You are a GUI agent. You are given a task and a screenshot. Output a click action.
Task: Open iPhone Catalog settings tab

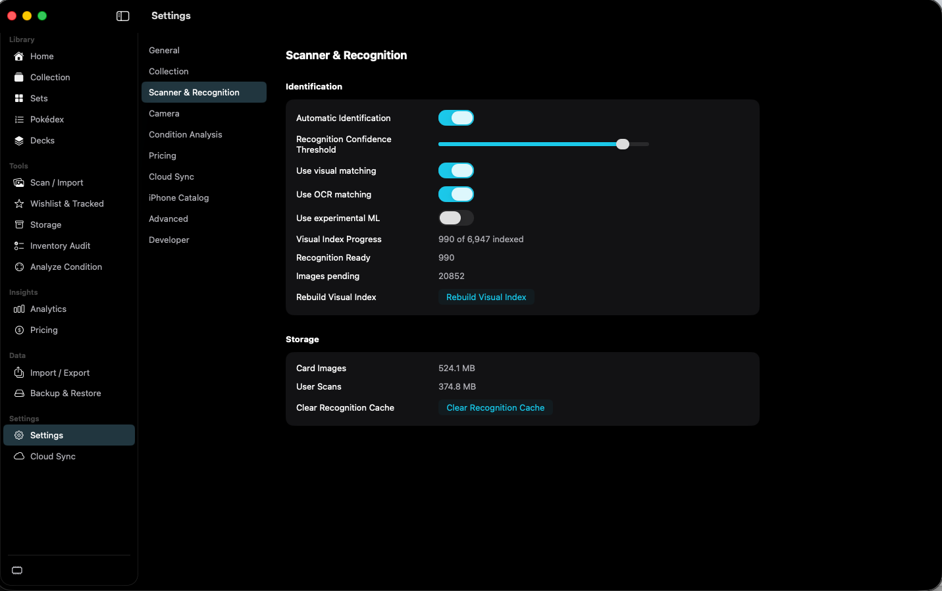tap(204, 197)
